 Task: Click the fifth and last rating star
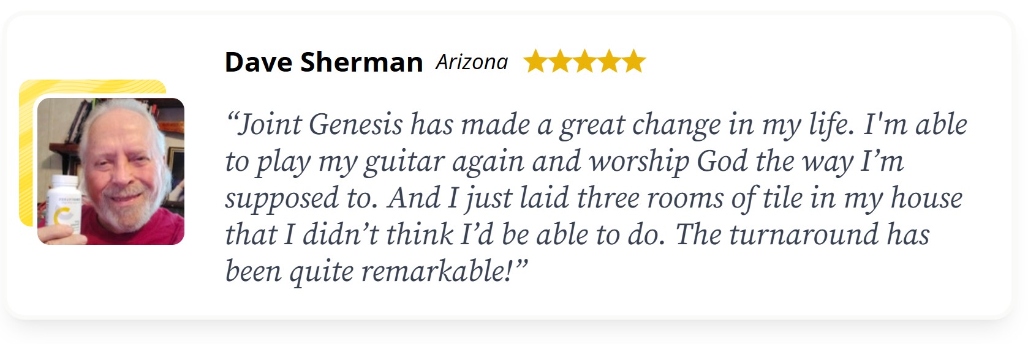coord(633,62)
